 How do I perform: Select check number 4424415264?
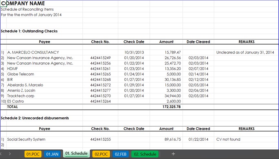pyautogui.click(x=100, y=101)
